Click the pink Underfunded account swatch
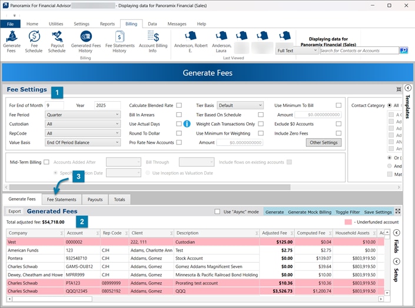 pyautogui.click(x=348, y=222)
